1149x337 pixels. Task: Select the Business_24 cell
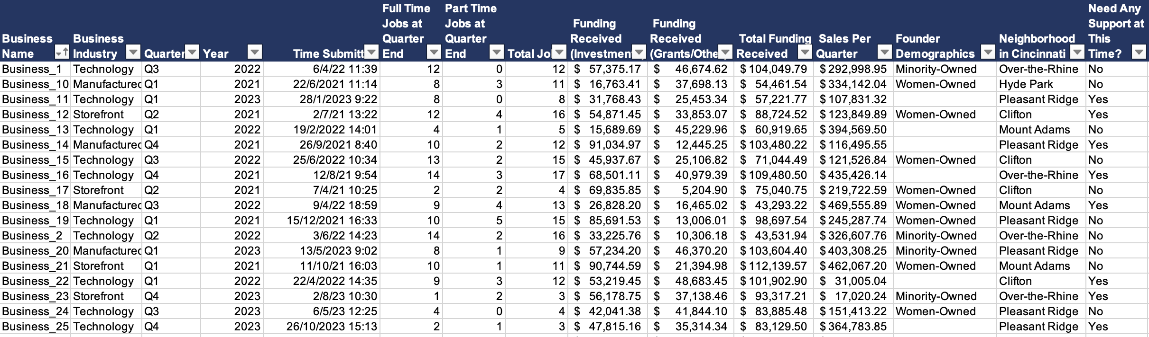(36, 311)
